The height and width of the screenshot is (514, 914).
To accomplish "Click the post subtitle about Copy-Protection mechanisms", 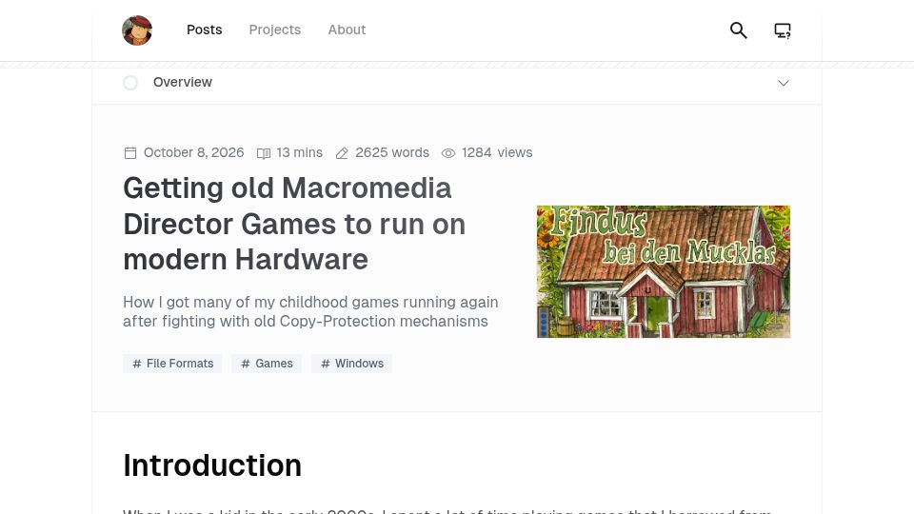I will click(310, 312).
